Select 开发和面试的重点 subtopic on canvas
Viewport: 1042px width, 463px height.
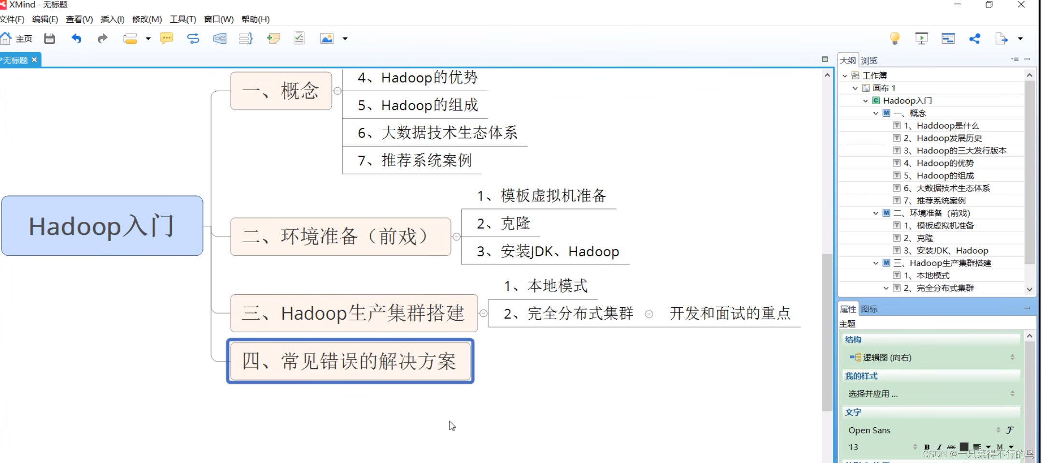730,313
